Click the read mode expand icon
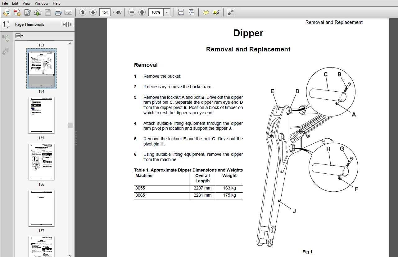398x257 pixels. pyautogui.click(x=231, y=12)
